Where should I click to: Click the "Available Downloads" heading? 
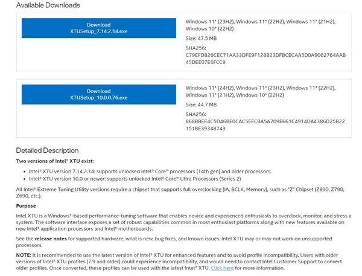[48, 5]
